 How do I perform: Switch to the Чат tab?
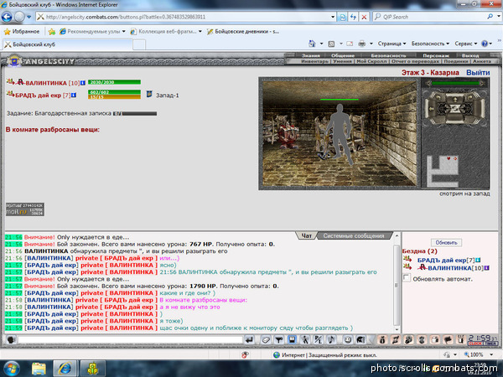coord(306,236)
